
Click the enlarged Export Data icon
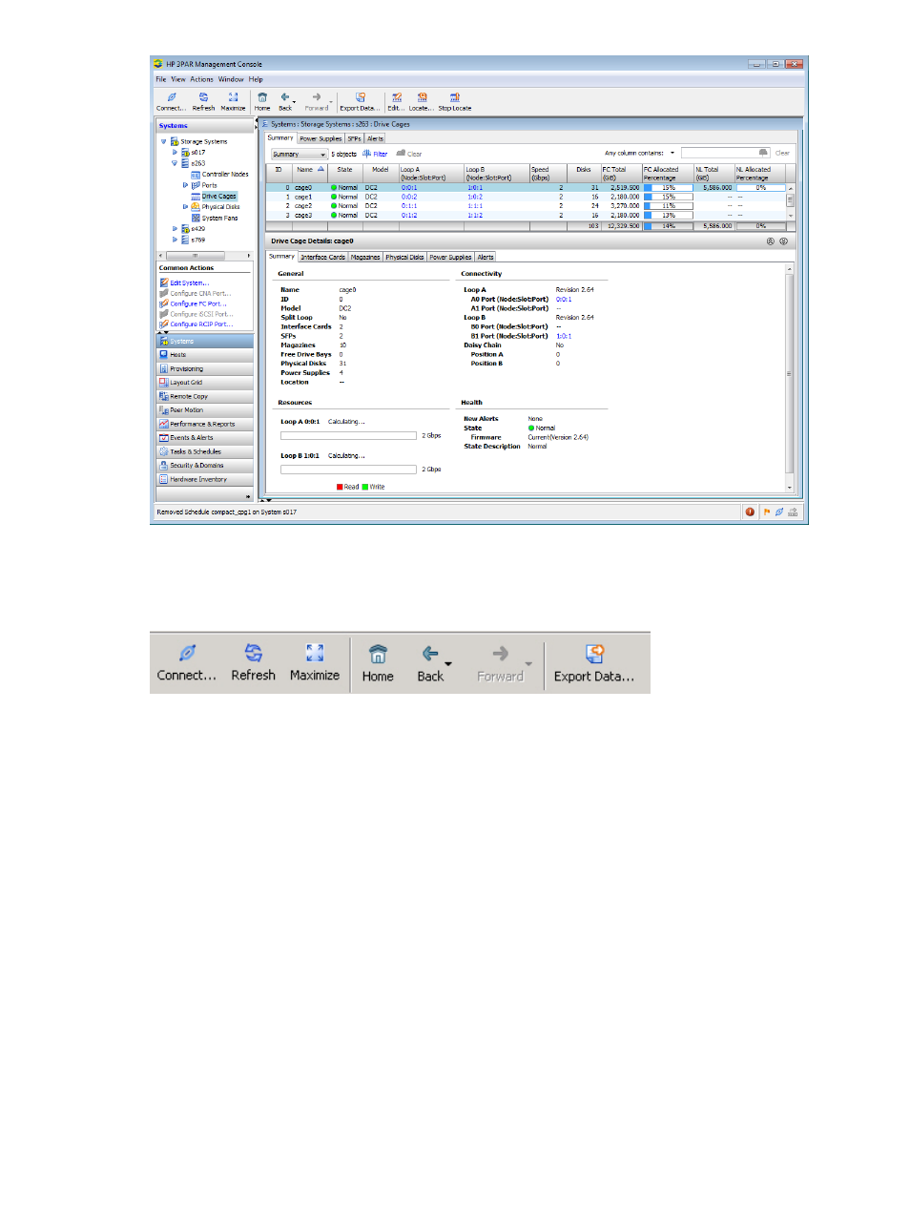pyautogui.click(x=594, y=653)
